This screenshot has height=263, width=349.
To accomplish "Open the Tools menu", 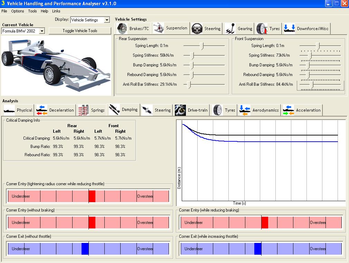I will click(x=32, y=11).
